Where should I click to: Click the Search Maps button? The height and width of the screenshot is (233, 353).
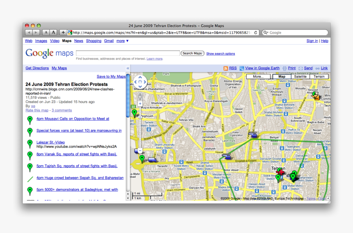pyautogui.click(x=192, y=53)
